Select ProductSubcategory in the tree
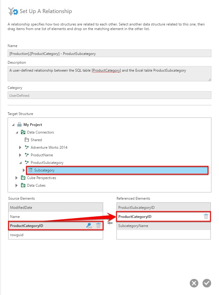 click(47, 163)
